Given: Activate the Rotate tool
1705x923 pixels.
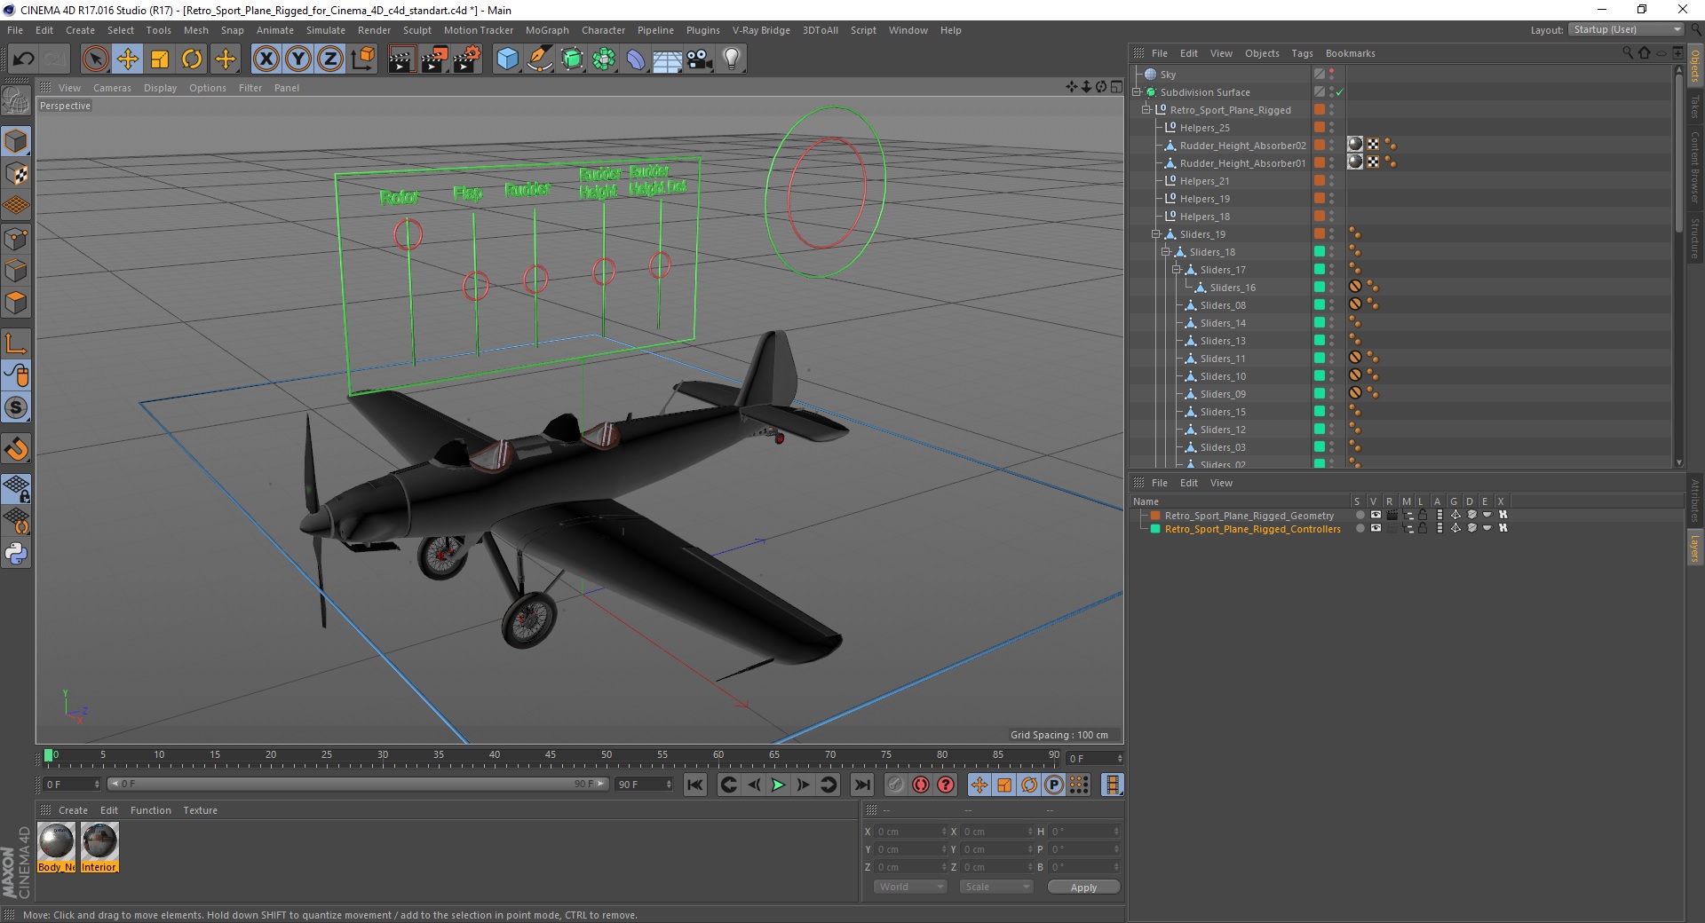Looking at the screenshot, I should tap(192, 59).
